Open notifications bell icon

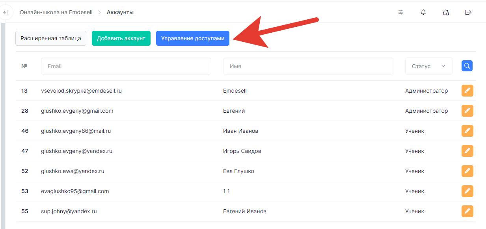[423, 12]
